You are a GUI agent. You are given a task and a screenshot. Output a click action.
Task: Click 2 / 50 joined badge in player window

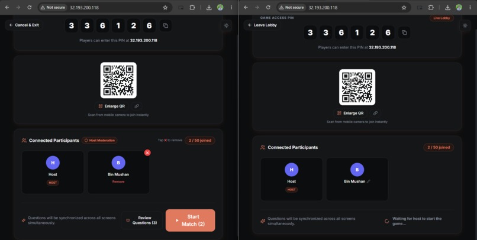pos(439,147)
